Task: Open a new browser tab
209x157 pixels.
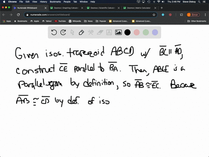Action: click(162, 8)
